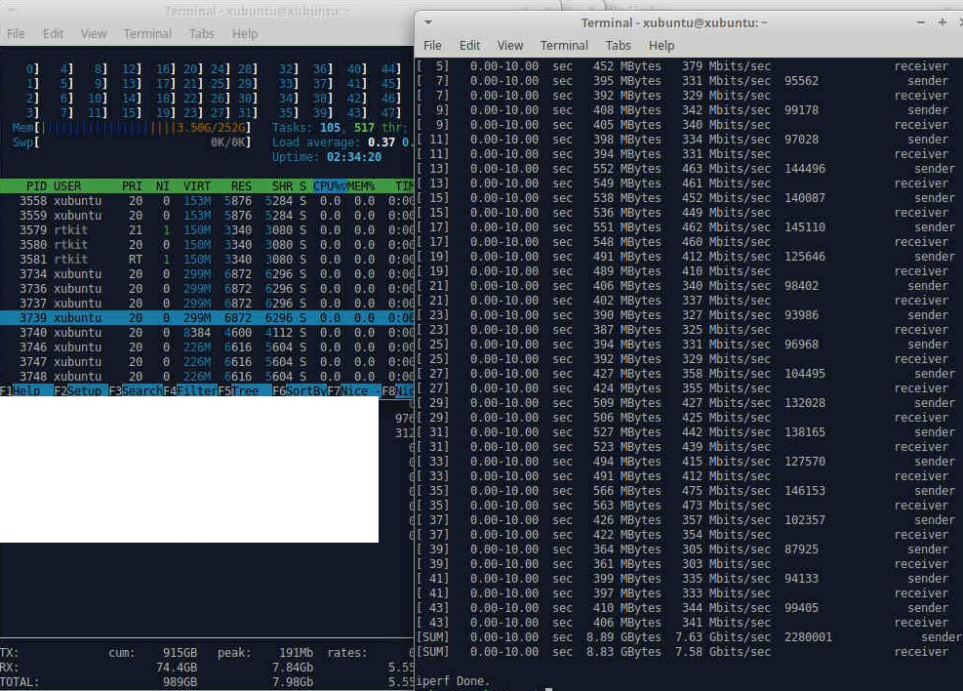Sort htop by the NI column header
This screenshot has height=691, width=963.
click(x=163, y=186)
